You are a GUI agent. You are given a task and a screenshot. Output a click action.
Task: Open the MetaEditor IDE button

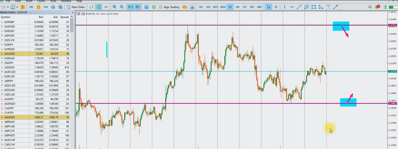click(x=31, y=7)
